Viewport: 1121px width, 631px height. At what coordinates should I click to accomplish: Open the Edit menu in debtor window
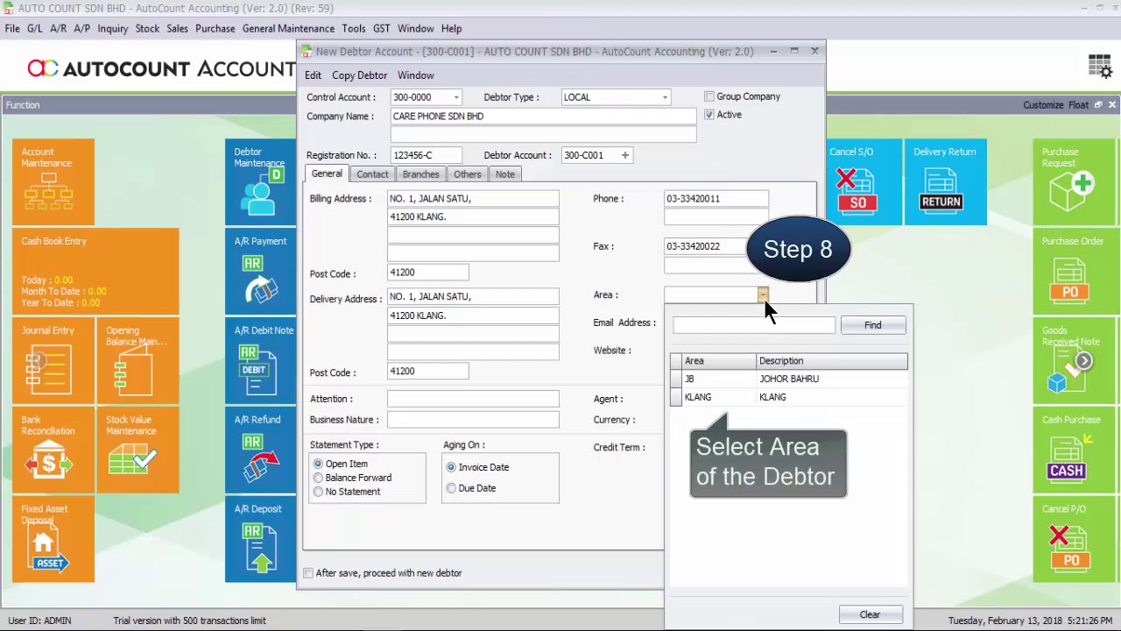[313, 75]
